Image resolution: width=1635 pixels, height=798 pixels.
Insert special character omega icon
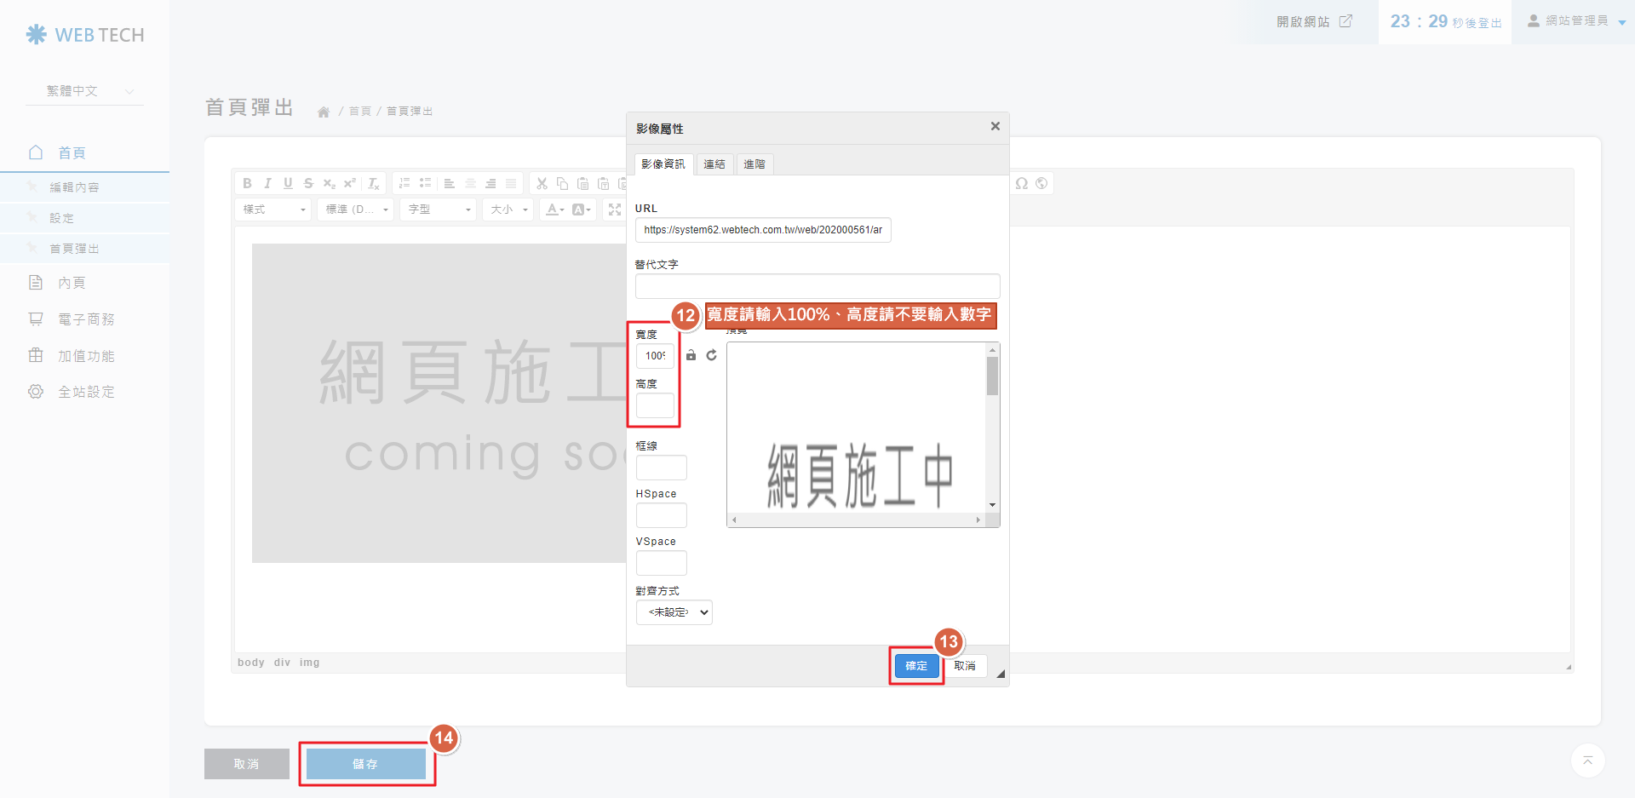pos(1022,183)
